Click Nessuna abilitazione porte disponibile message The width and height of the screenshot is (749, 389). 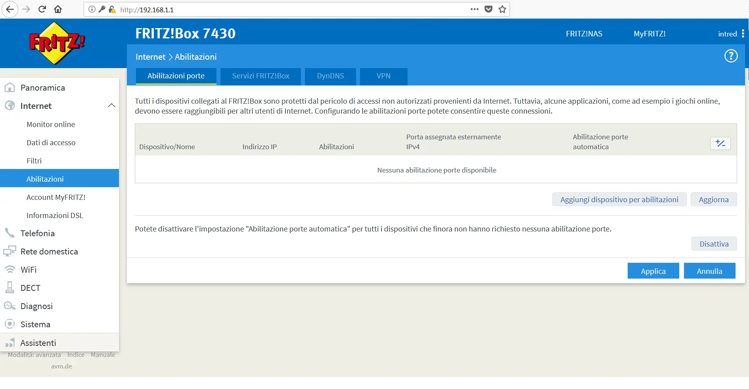tap(437, 170)
